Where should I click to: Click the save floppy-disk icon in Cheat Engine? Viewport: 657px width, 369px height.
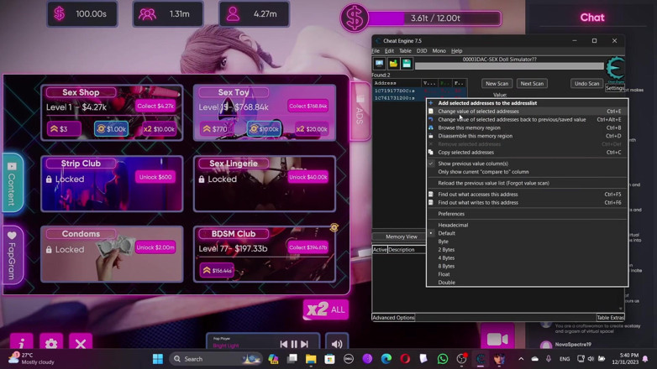pyautogui.click(x=407, y=64)
